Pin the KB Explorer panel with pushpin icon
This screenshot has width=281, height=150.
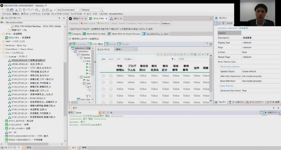59,18
